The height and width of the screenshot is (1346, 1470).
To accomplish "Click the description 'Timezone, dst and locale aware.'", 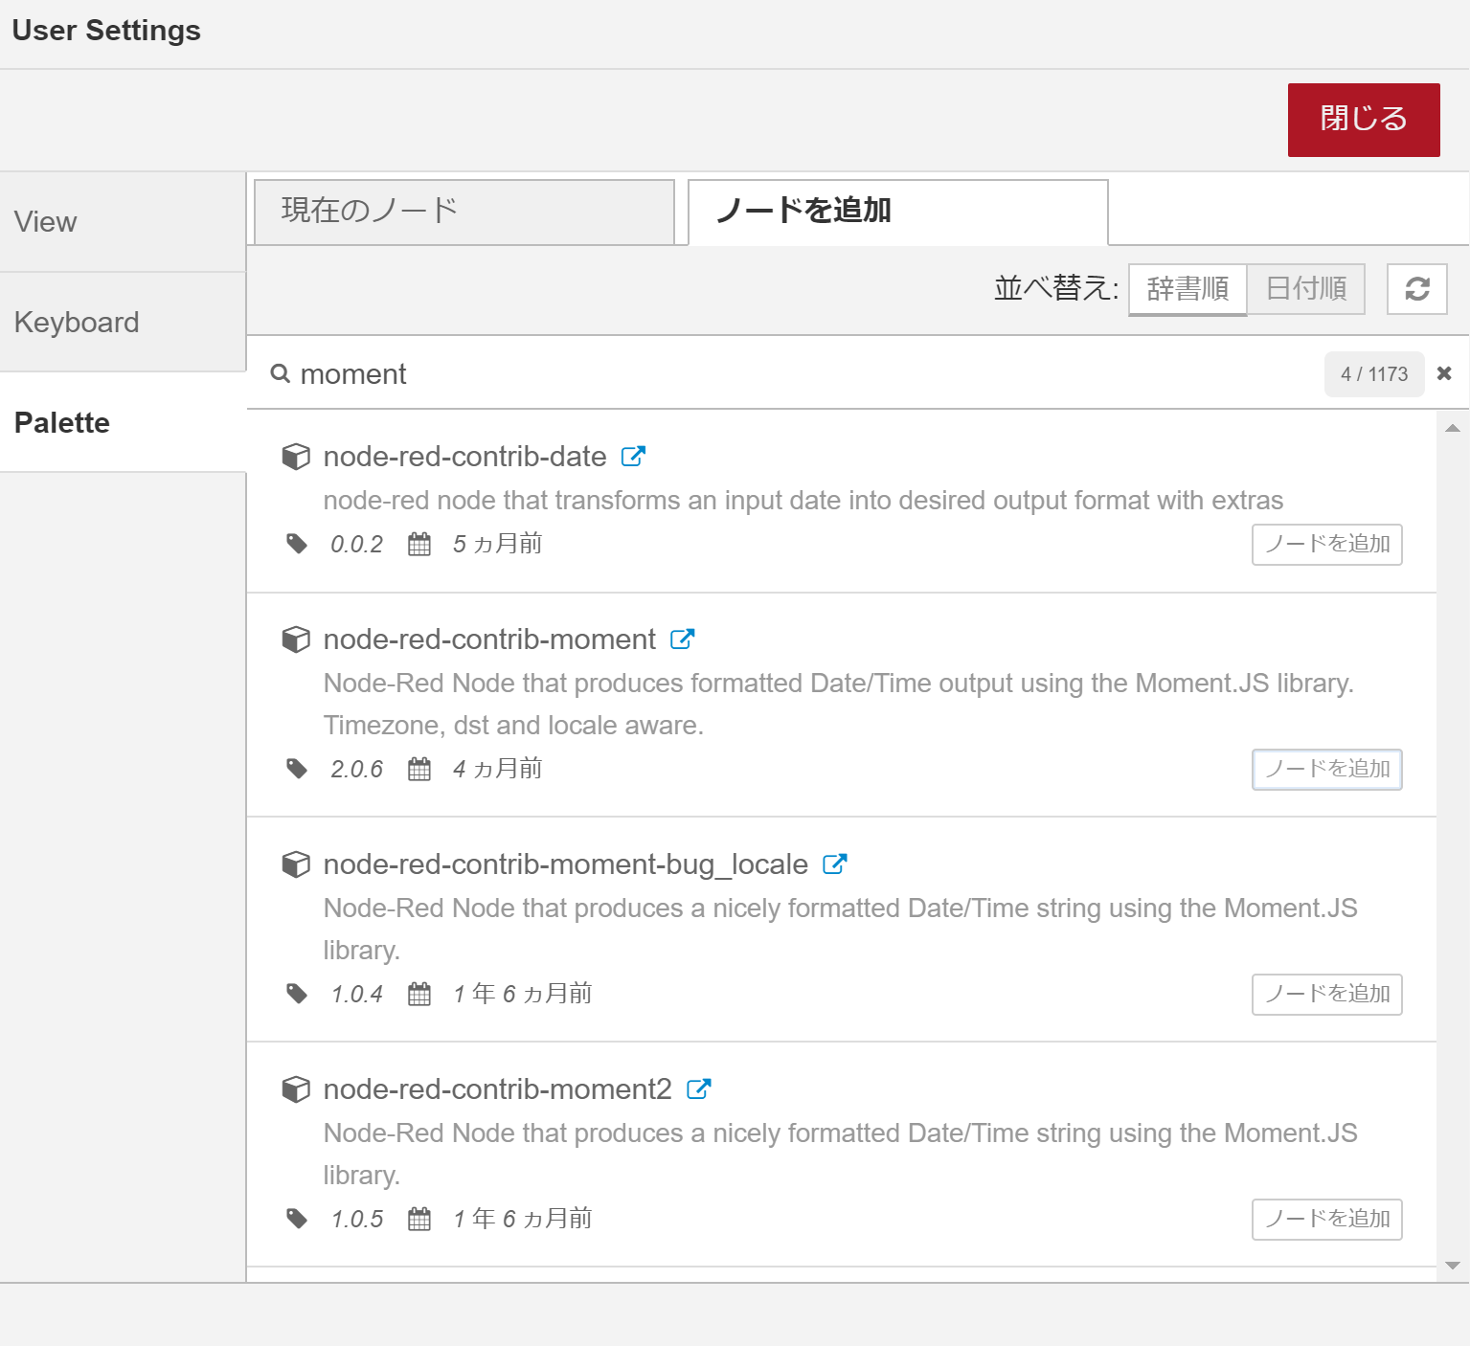I will coord(513,726).
